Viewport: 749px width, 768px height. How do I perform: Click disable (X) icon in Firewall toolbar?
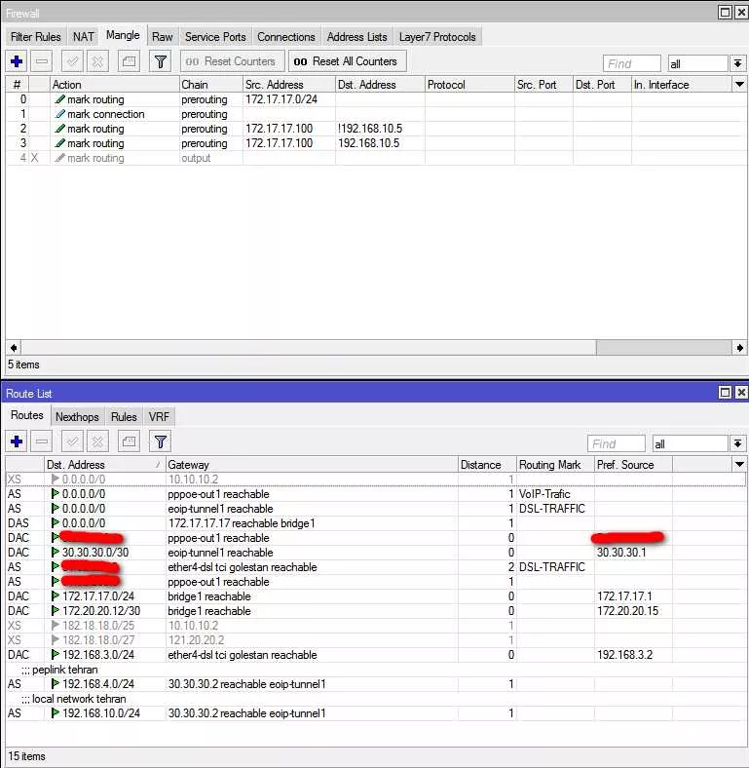click(97, 61)
